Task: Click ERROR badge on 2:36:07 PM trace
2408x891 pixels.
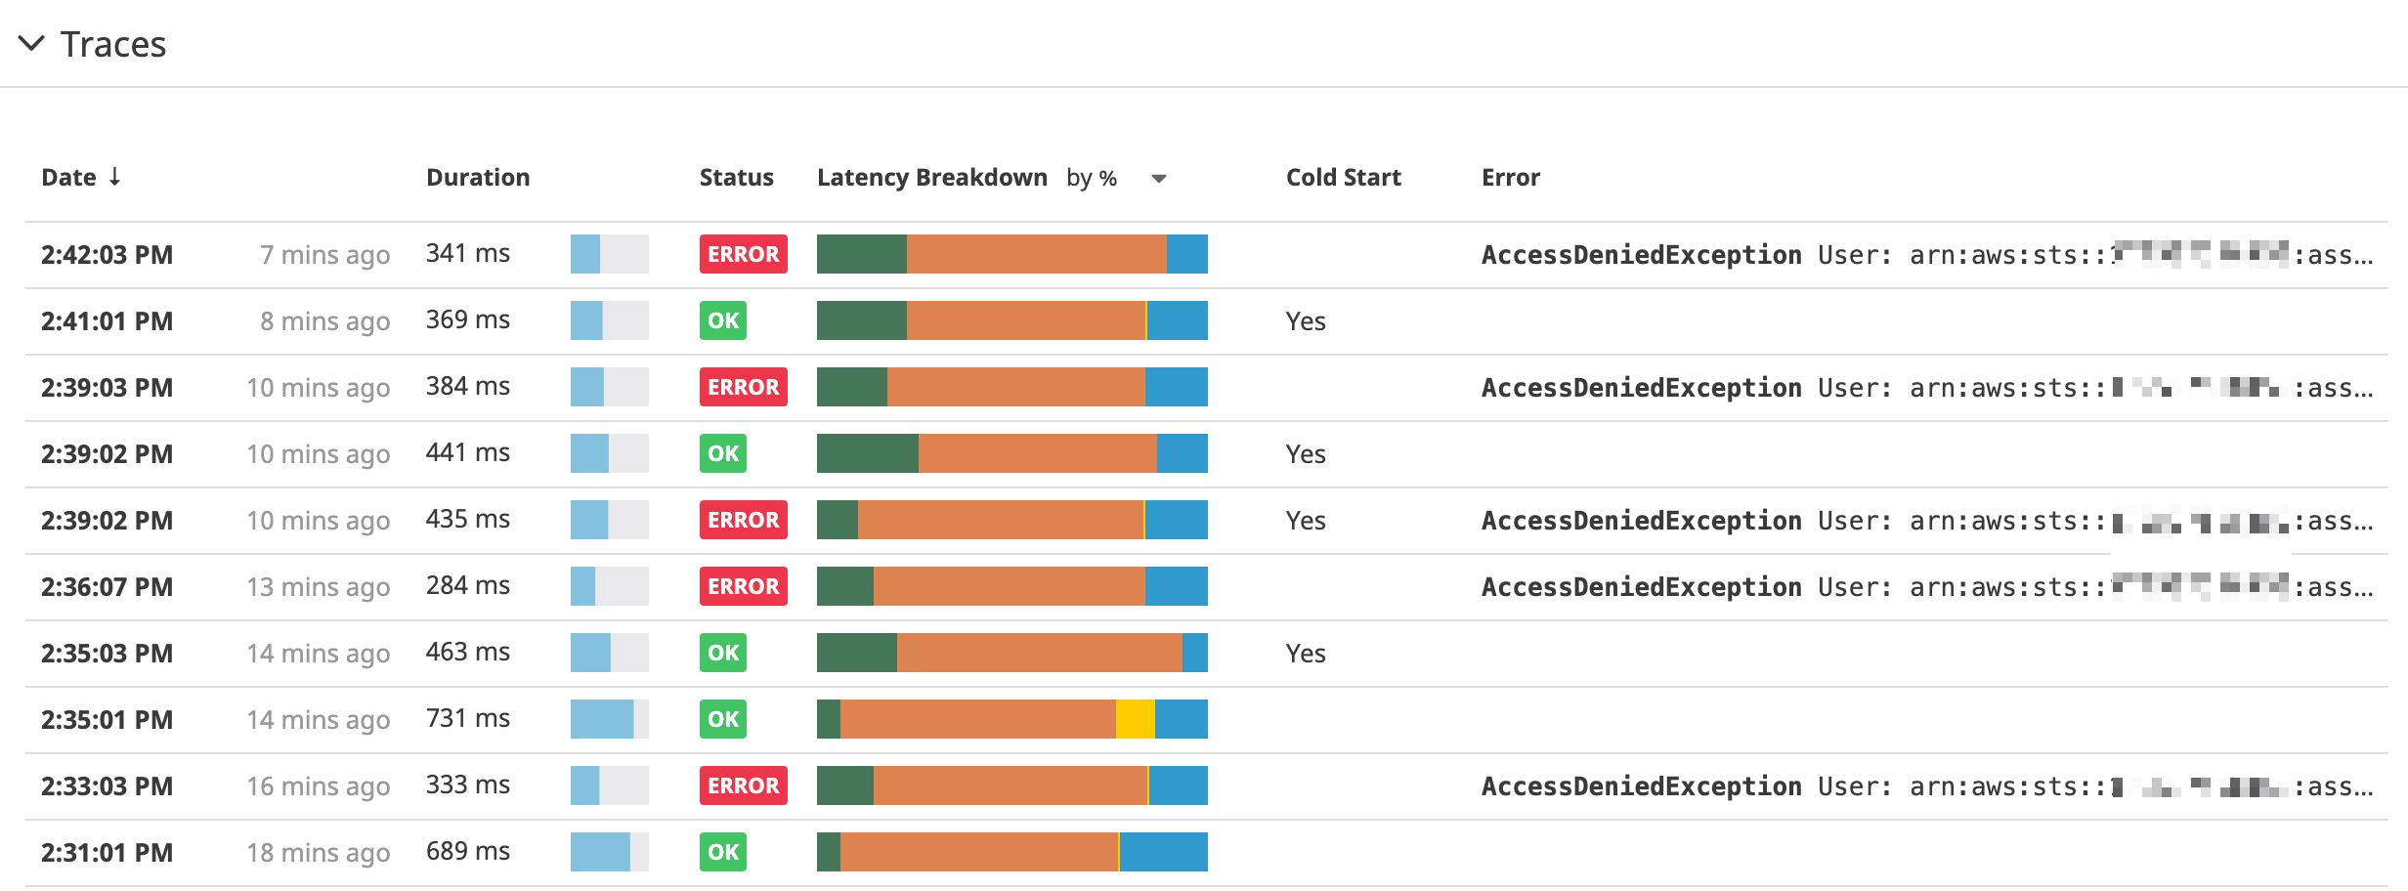Action: [743, 586]
